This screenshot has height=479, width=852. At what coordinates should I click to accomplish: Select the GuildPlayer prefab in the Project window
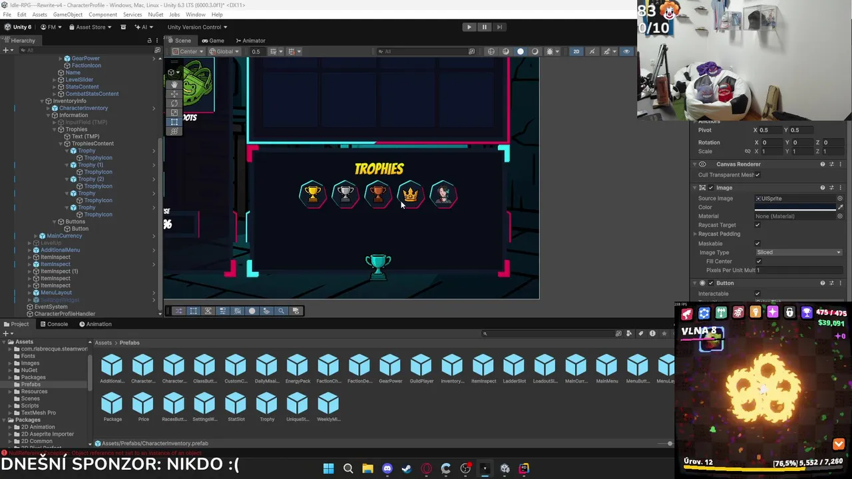tap(421, 369)
